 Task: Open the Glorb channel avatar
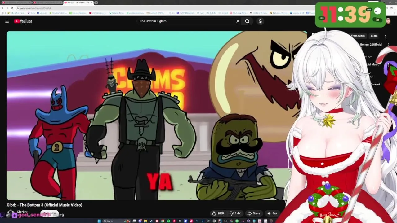tap(10, 214)
